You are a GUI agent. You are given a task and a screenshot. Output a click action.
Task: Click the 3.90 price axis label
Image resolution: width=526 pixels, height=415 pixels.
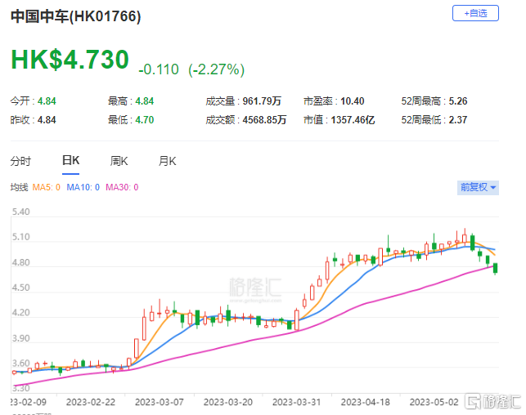[x=20, y=338]
